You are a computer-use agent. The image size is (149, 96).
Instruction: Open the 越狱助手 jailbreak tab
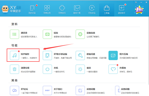[122, 10]
